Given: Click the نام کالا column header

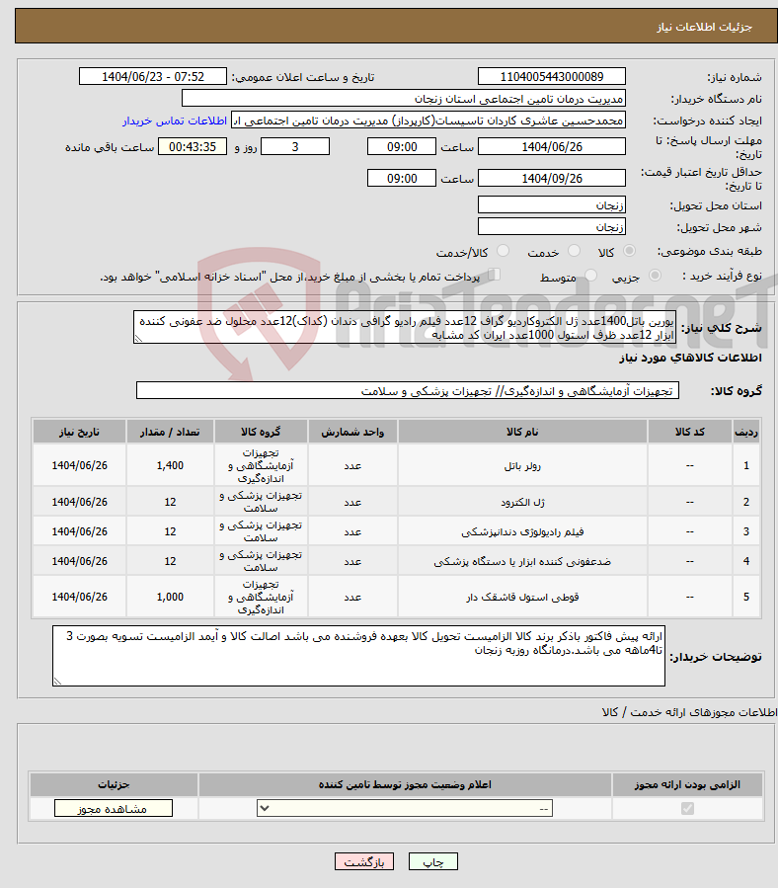Looking at the screenshot, I should (522, 432).
